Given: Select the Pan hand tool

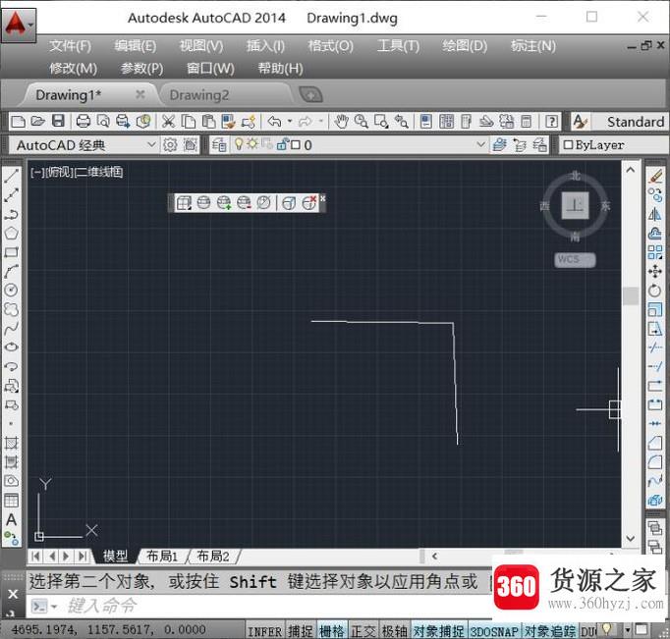Looking at the screenshot, I should [x=341, y=122].
